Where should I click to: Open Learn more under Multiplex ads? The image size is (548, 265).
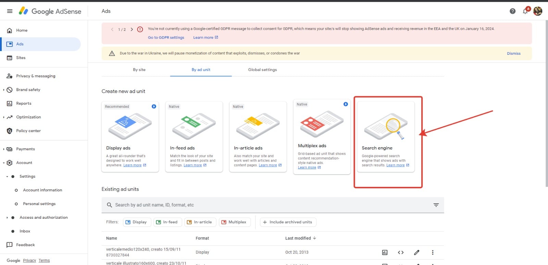pyautogui.click(x=309, y=168)
